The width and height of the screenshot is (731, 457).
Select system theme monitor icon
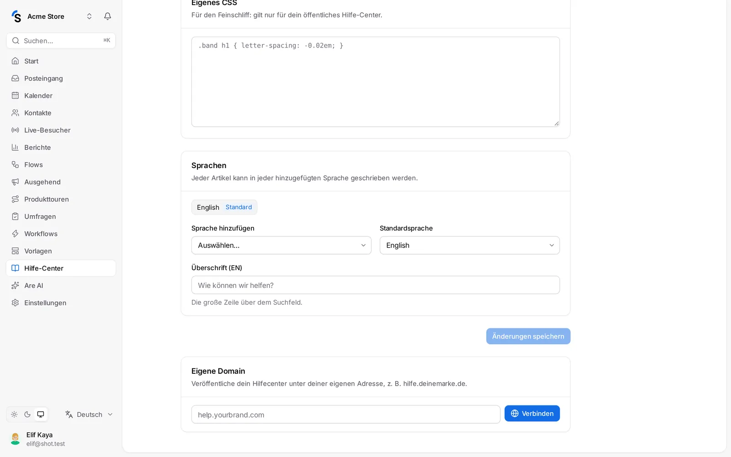tap(41, 414)
